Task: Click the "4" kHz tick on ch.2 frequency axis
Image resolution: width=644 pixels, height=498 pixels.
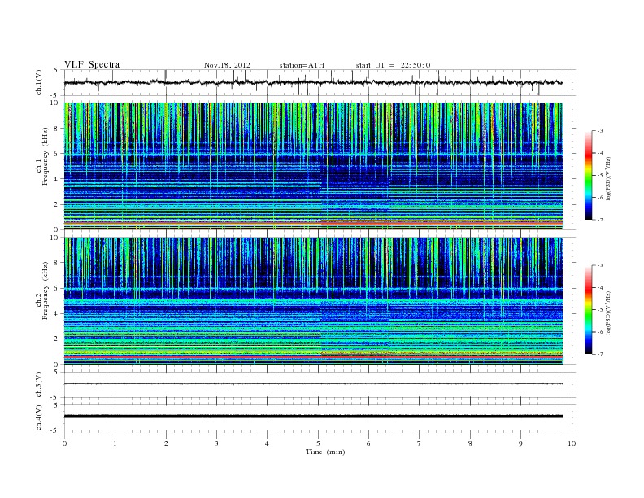Action: (57, 313)
